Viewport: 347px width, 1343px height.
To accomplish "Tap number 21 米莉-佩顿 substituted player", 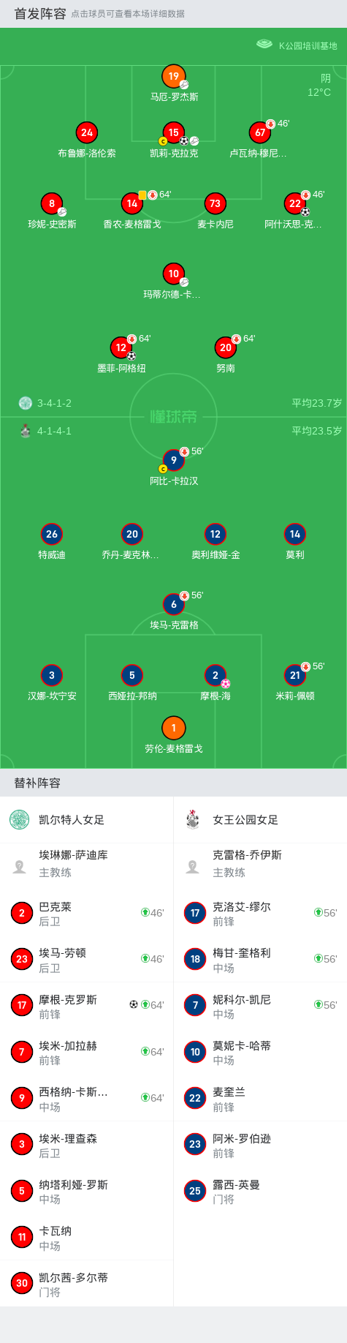I will pyautogui.click(x=294, y=675).
